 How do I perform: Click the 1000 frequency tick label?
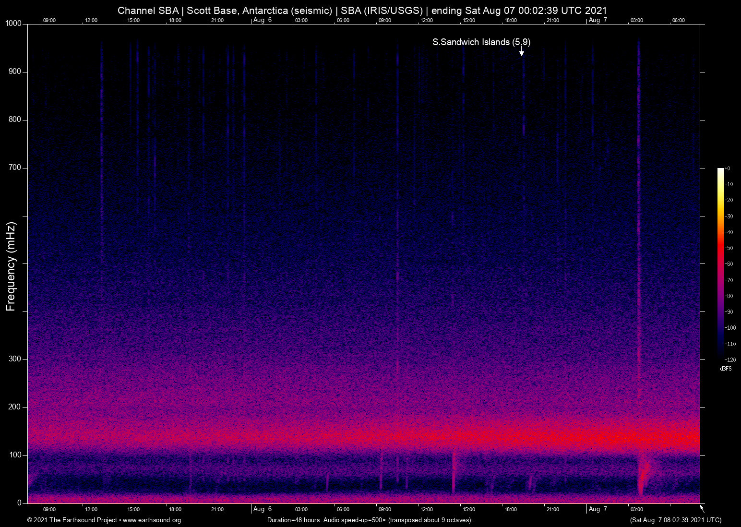click(13, 23)
